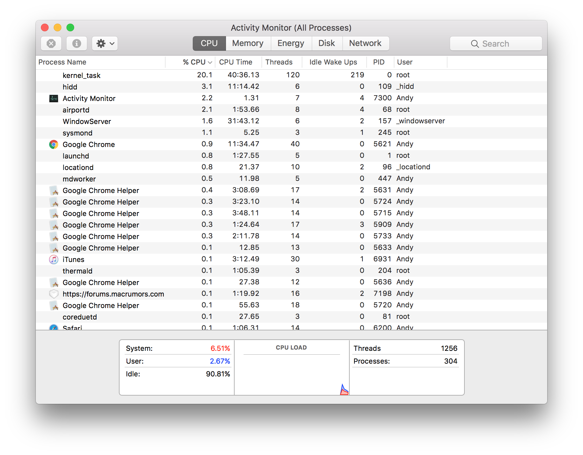Select the mdworker process
Screen dimensions: 583x455
(291, 179)
